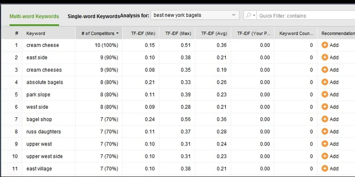The width and height of the screenshot is (355, 177).
Task: Click the 10 (100%) competitors cell
Action: click(106, 45)
